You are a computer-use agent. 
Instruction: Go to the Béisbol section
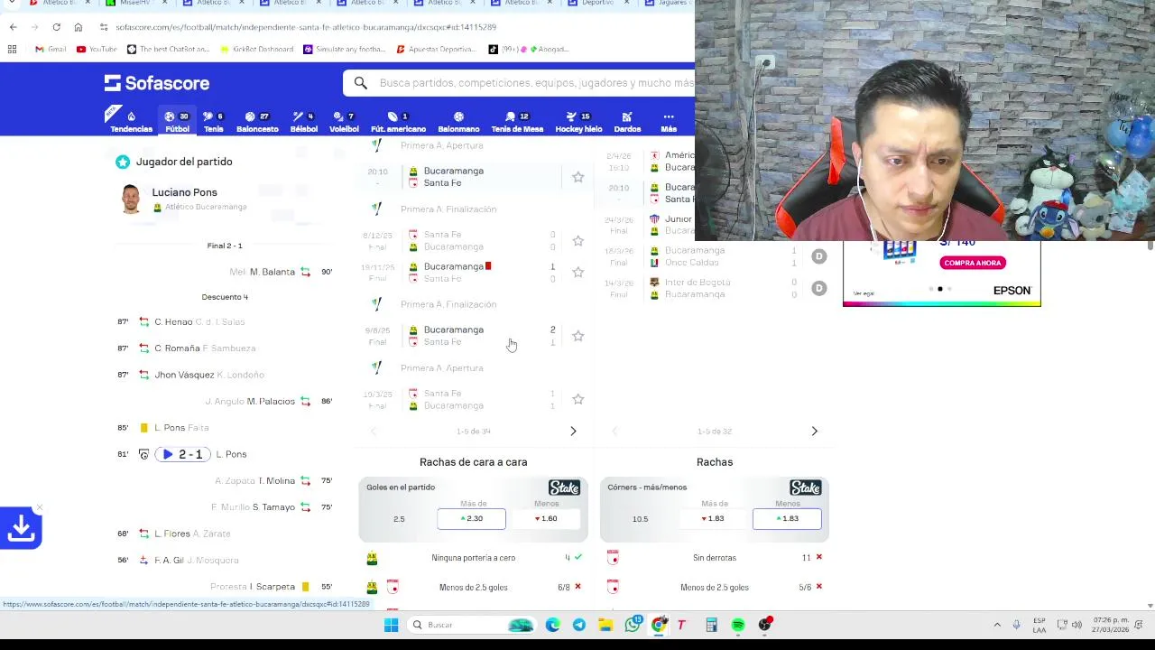[303, 121]
